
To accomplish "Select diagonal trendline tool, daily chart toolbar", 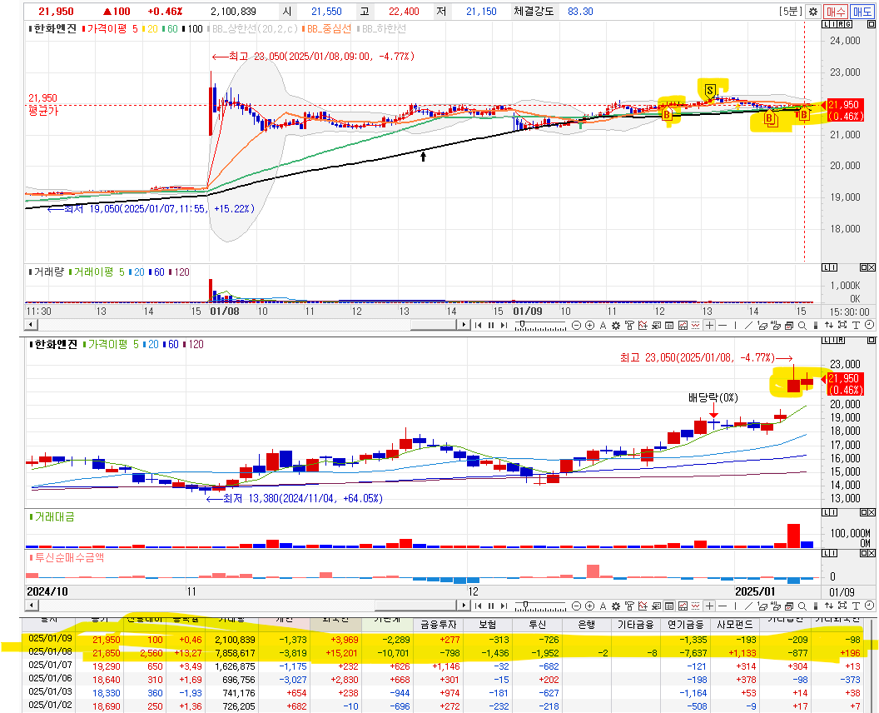I will tap(749, 606).
